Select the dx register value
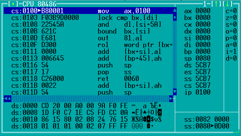This screenshot has width=241, height=136. point(203,31)
